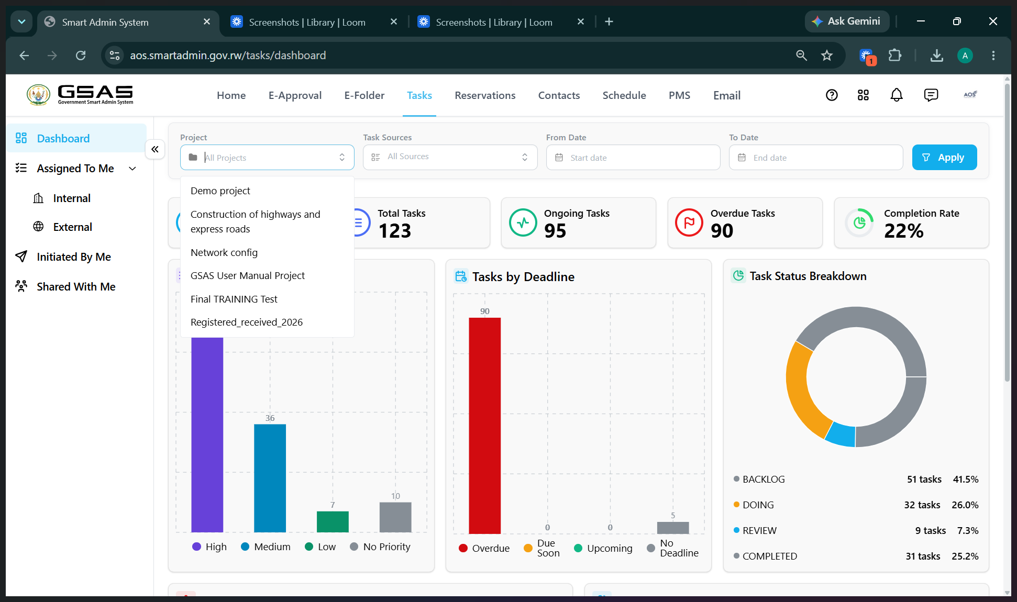
Task: Open the browser extensions puzzle icon
Action: coord(895,55)
